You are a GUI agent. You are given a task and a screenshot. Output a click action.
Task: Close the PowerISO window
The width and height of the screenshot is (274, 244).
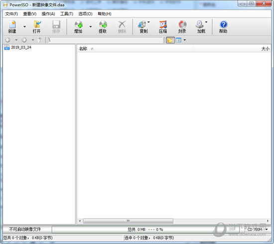[x=264, y=3]
